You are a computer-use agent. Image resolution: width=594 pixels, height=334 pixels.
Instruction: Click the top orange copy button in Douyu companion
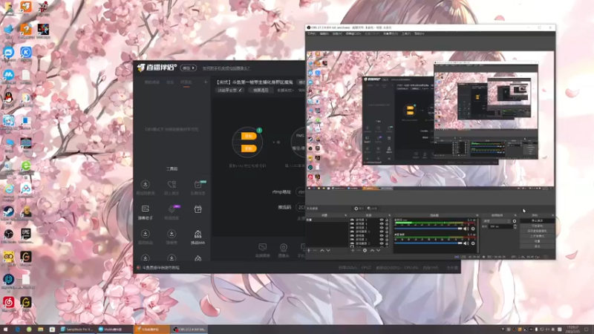click(x=248, y=136)
